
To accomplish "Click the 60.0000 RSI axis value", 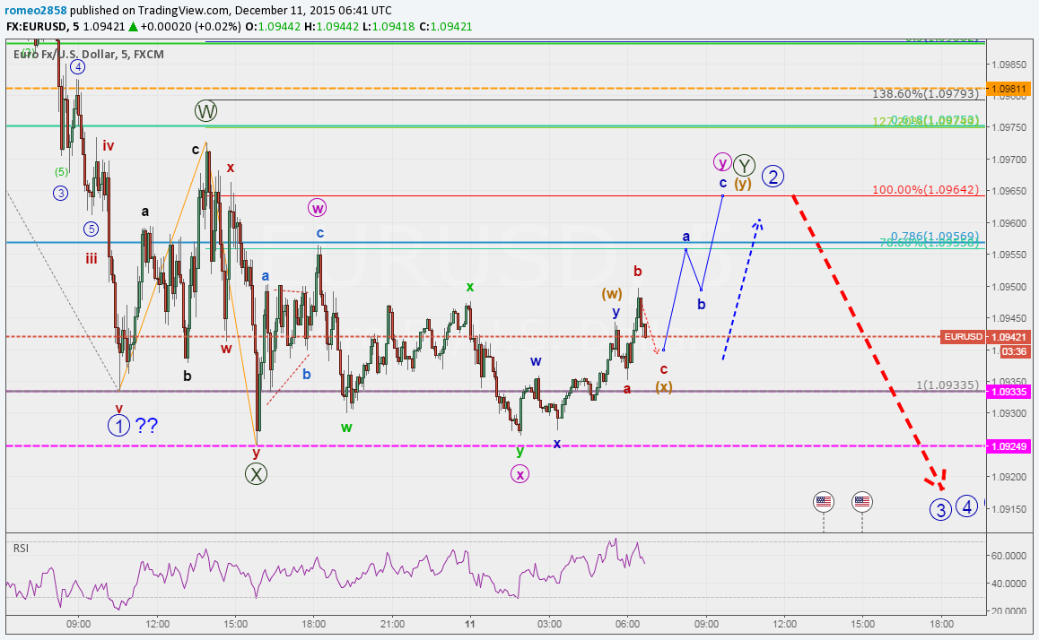I will 1009,556.
